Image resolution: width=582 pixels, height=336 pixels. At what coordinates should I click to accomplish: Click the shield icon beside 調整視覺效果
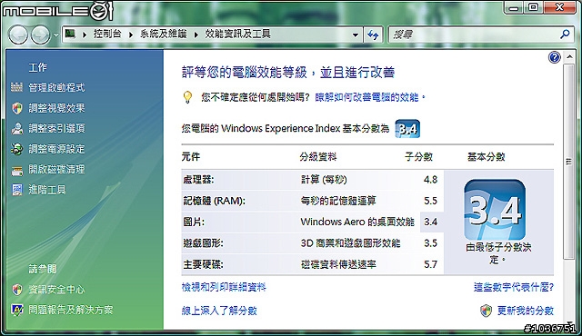(x=17, y=108)
